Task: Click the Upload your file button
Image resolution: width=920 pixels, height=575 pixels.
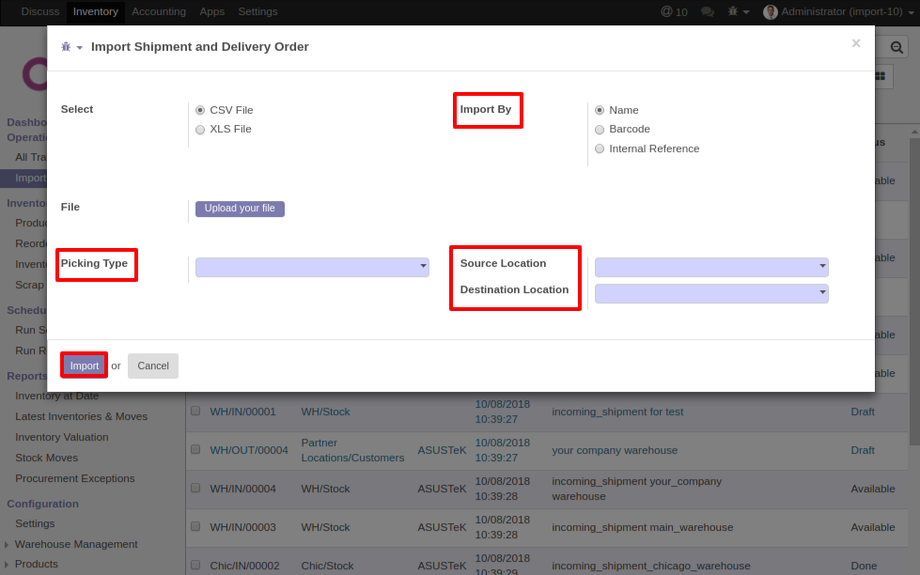Action: coord(240,209)
